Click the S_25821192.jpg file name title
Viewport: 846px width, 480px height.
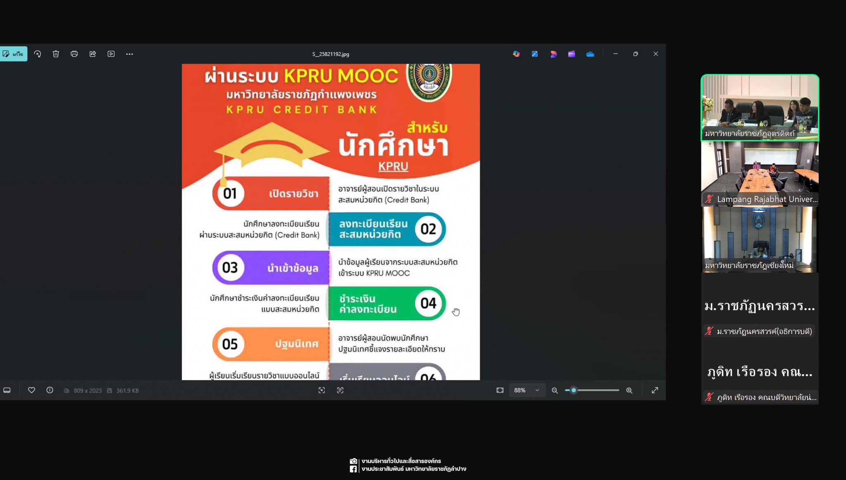(330, 54)
